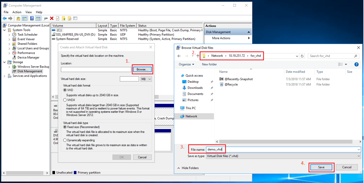
Task: Click the help icon in Browse dialog
Action: point(357,64)
